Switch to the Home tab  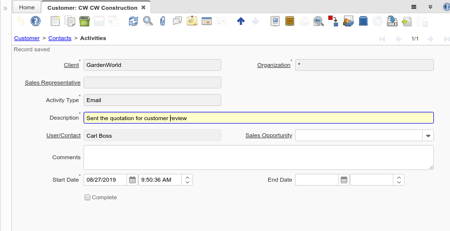point(26,7)
